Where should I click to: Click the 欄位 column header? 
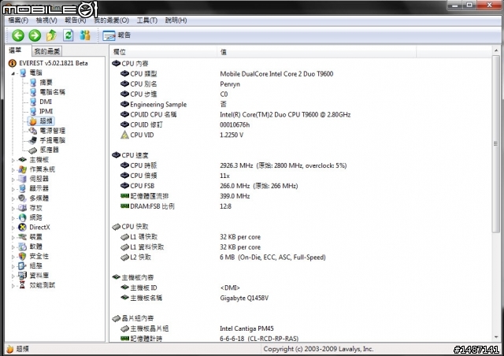(x=164, y=52)
